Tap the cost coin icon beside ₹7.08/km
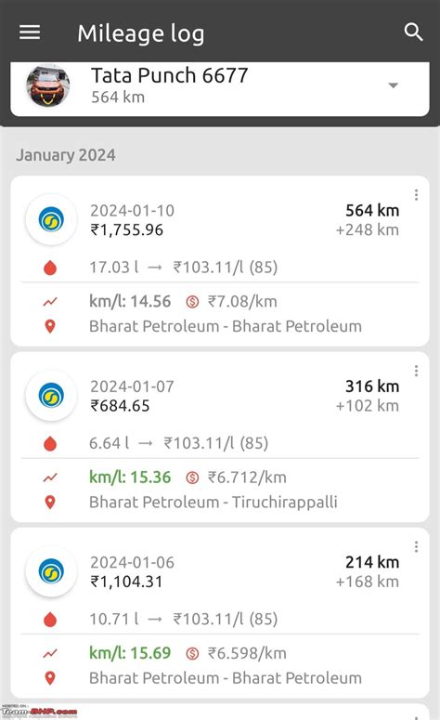440x720 pixels. [x=192, y=302]
